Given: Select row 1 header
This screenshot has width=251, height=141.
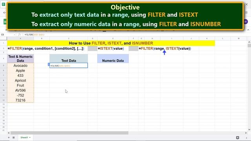Looking at the screenshot, I should (4, 43).
